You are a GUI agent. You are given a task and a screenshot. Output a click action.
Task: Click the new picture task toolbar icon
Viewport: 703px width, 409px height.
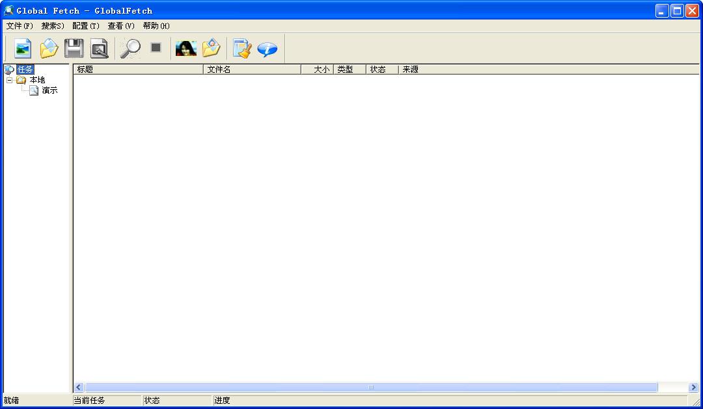(23, 48)
